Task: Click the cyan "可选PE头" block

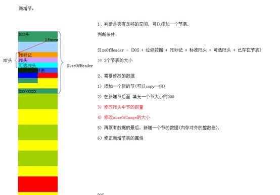Action: pyautogui.click(x=38, y=65)
